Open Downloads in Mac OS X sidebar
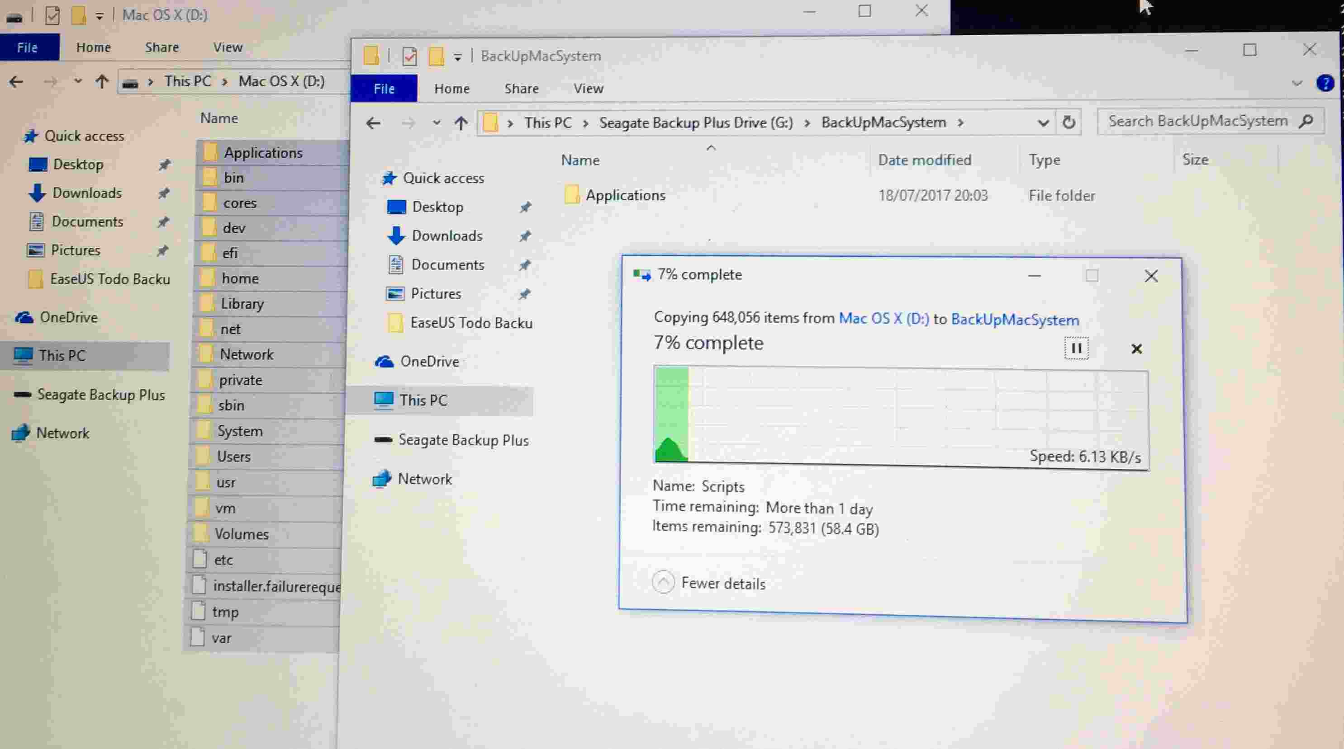The height and width of the screenshot is (749, 1344). point(86,193)
